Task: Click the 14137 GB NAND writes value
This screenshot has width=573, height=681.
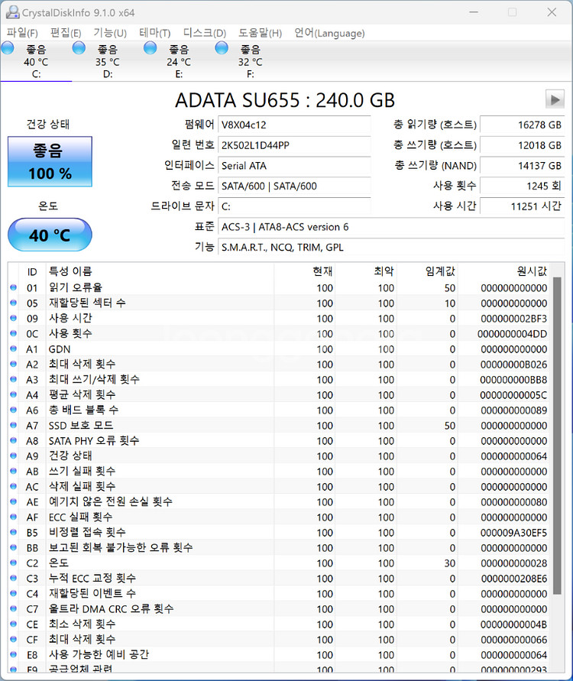Action: (523, 165)
